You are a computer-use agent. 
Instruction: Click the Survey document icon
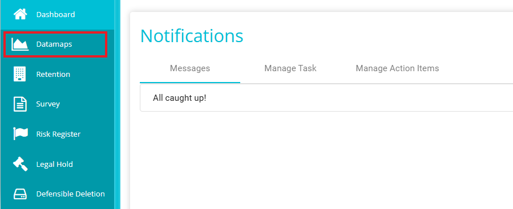(20, 104)
